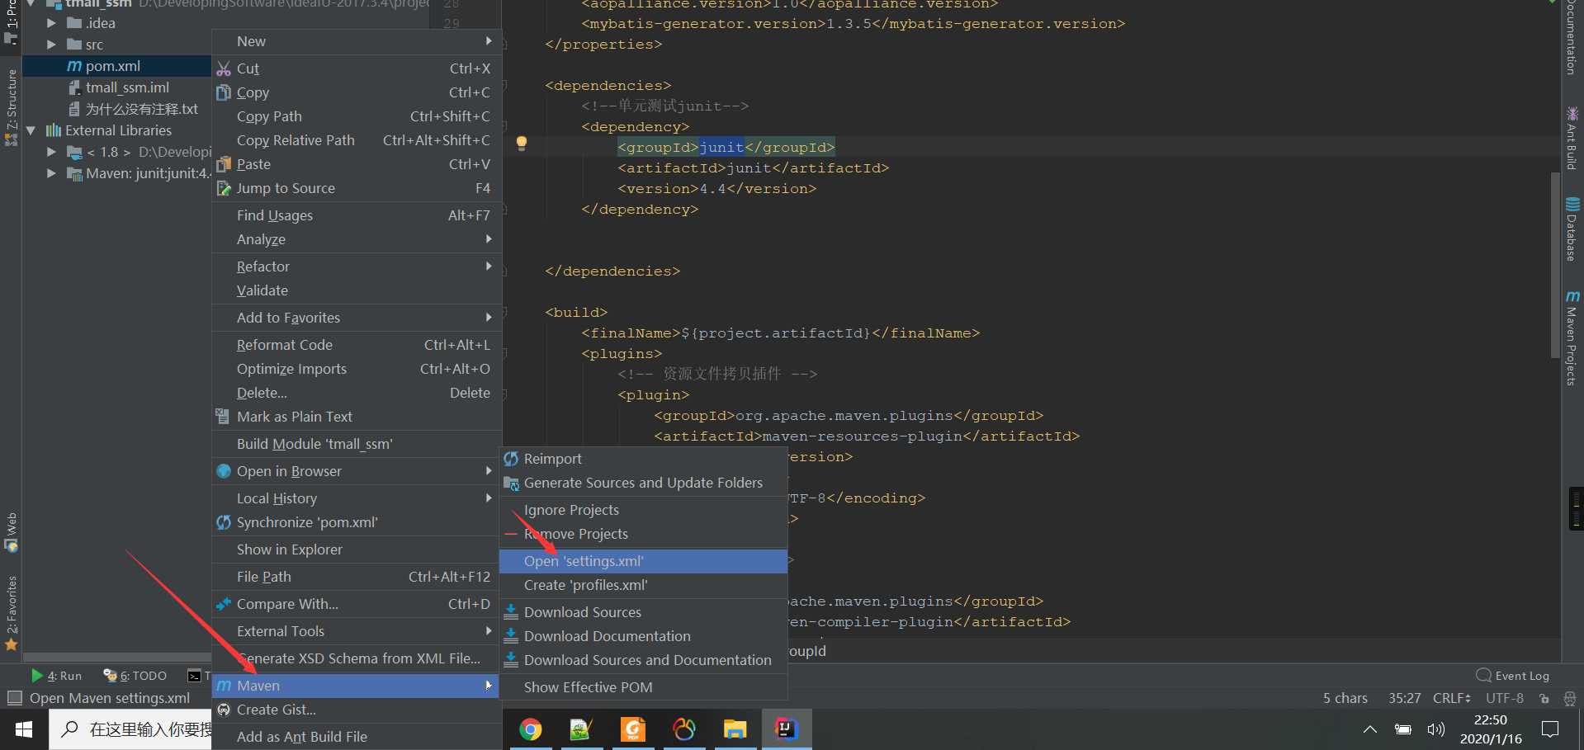Viewport: 1584px width, 750px height.
Task: Click the Compare With icon
Action: pos(224,604)
